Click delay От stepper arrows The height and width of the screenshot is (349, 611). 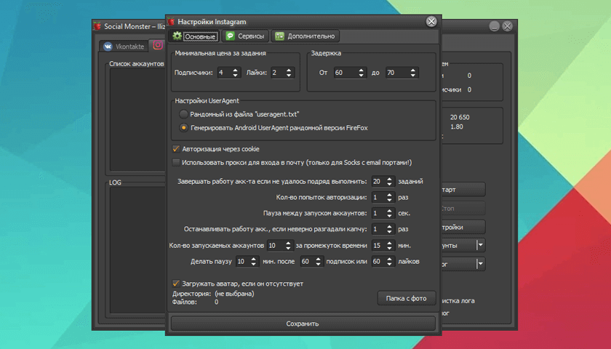tap(362, 73)
